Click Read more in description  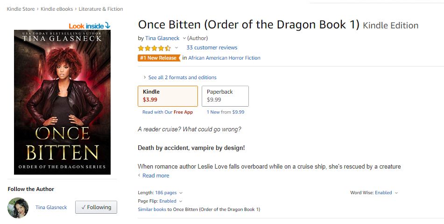[x=155, y=176]
